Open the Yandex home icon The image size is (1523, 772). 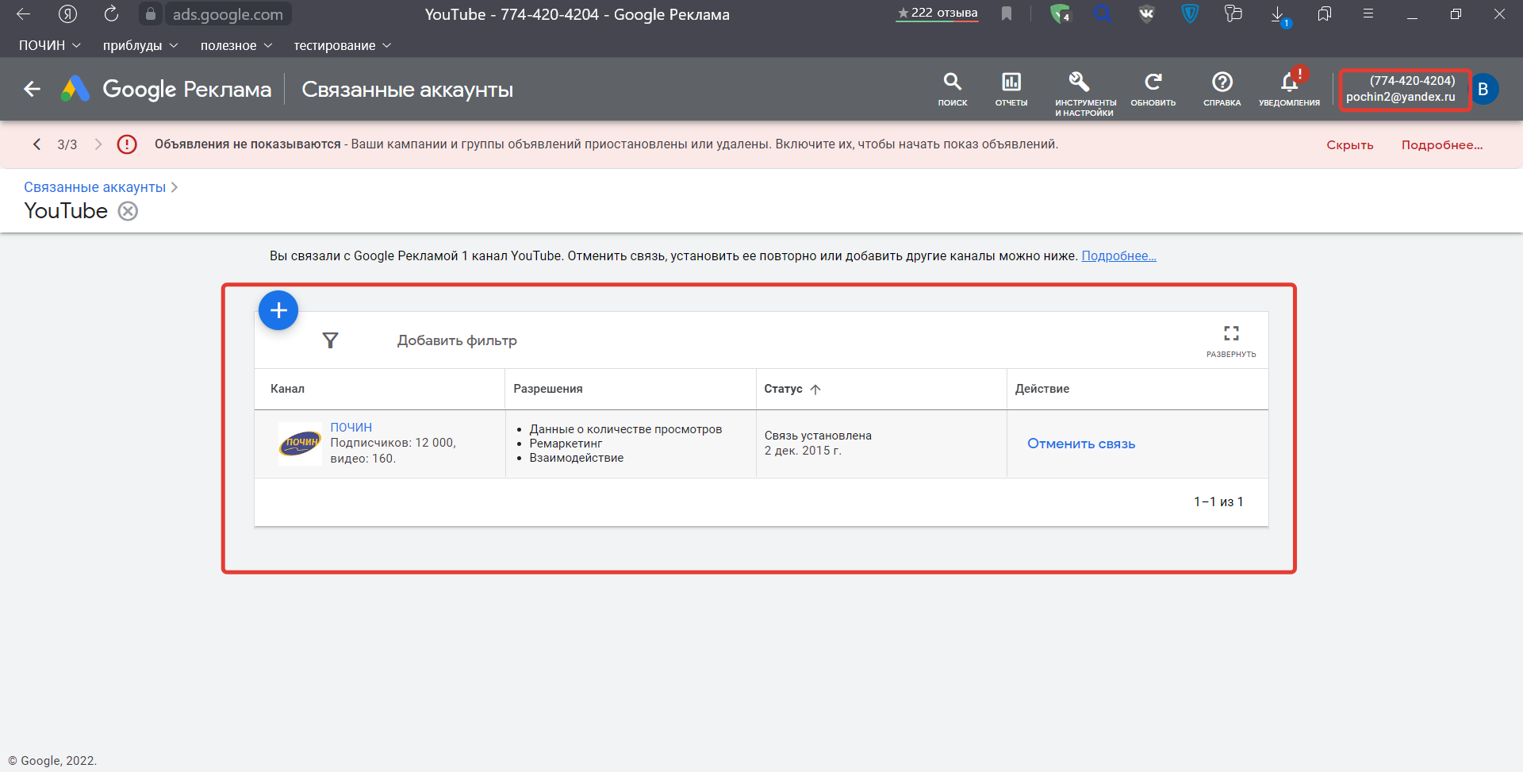click(x=68, y=14)
